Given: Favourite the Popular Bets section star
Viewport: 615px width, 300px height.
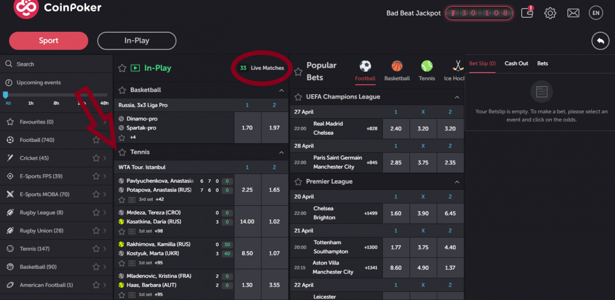Looking at the screenshot, I should (298, 72).
